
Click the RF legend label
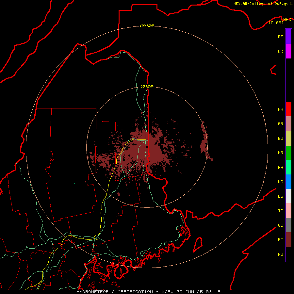tap(280, 37)
